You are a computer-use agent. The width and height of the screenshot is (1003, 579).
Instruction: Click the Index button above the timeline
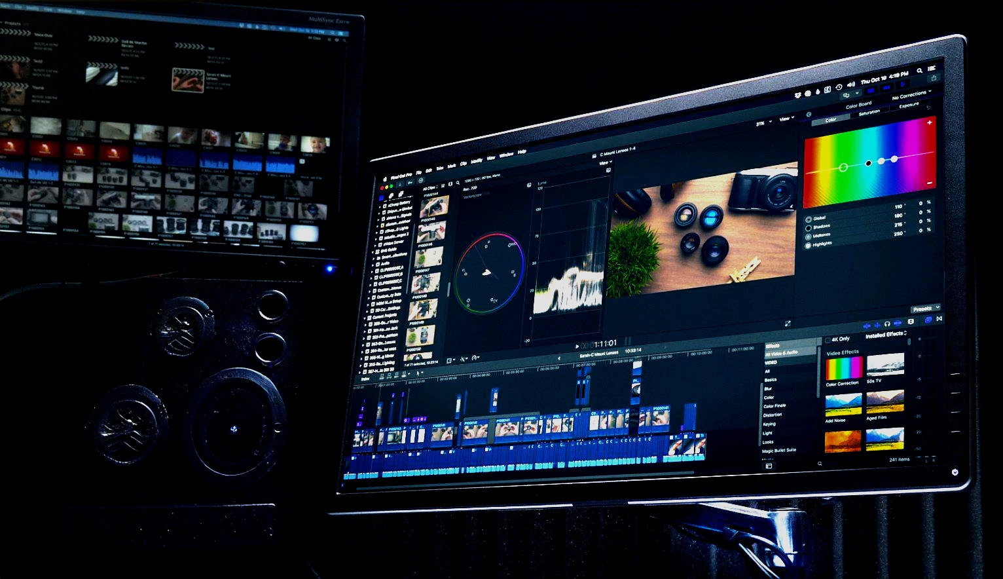pos(365,379)
